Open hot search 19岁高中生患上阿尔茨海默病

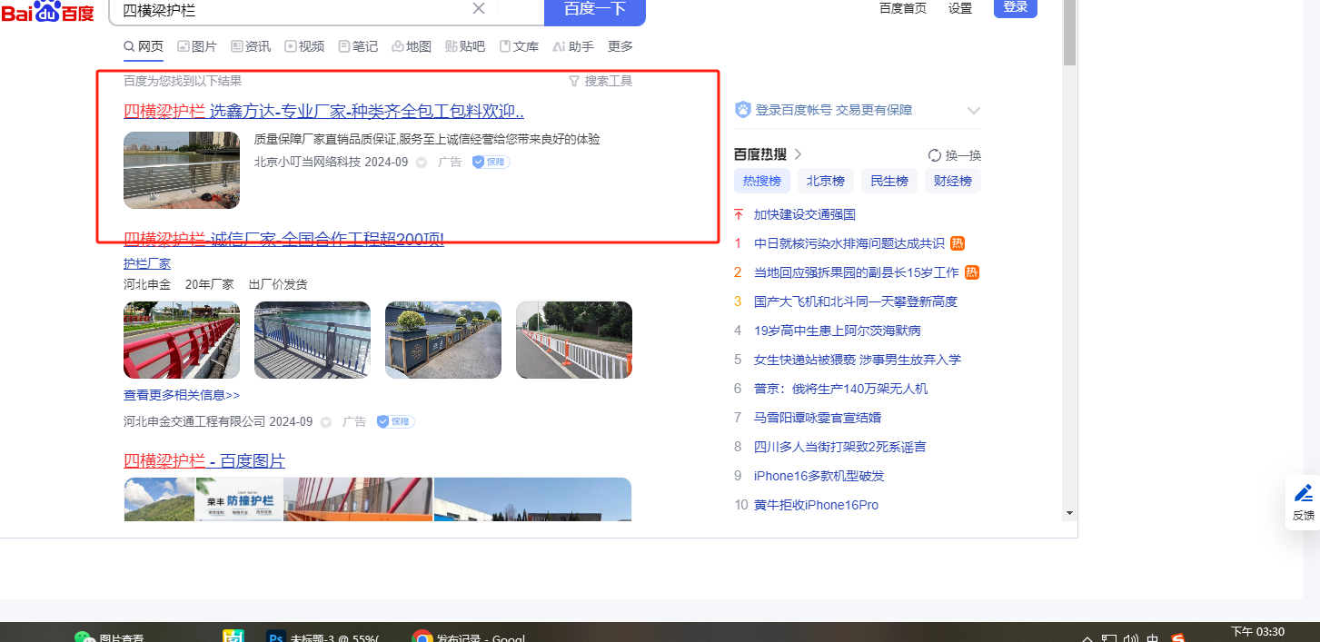pos(837,331)
